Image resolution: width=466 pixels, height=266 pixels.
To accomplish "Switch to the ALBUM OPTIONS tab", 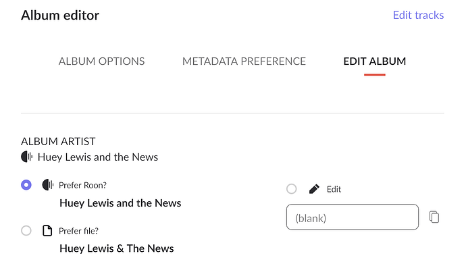I will click(x=101, y=61).
